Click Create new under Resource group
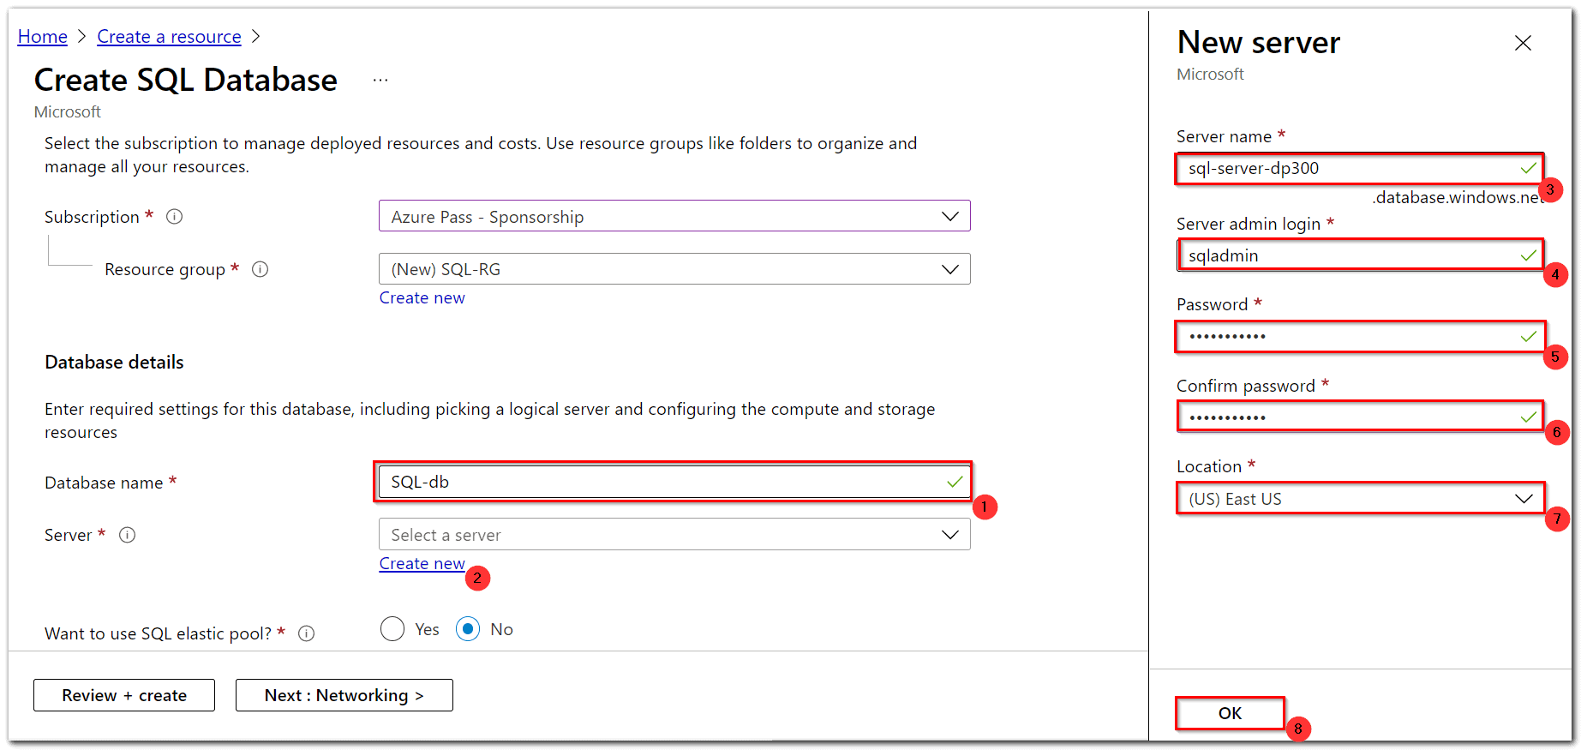The height and width of the screenshot is (756, 1587). pos(422,297)
